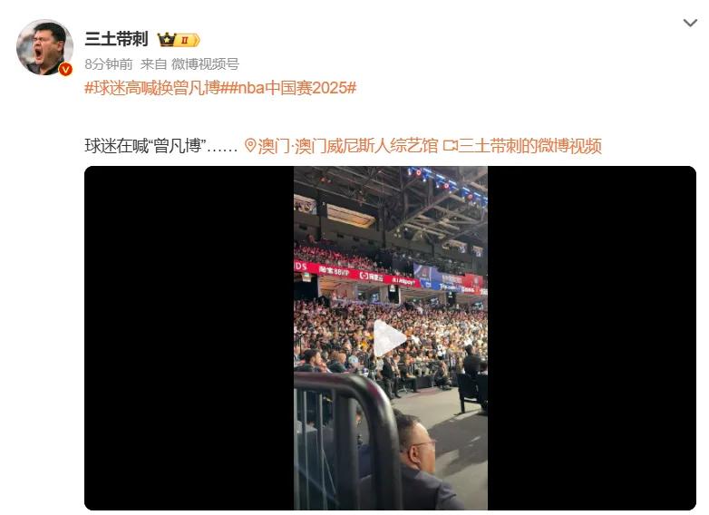Click the level II badge beside crown
Screen dimensions: 709x515
(187, 40)
